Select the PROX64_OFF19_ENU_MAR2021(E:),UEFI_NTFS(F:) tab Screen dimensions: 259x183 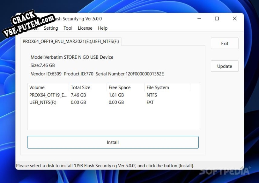coord(71,42)
